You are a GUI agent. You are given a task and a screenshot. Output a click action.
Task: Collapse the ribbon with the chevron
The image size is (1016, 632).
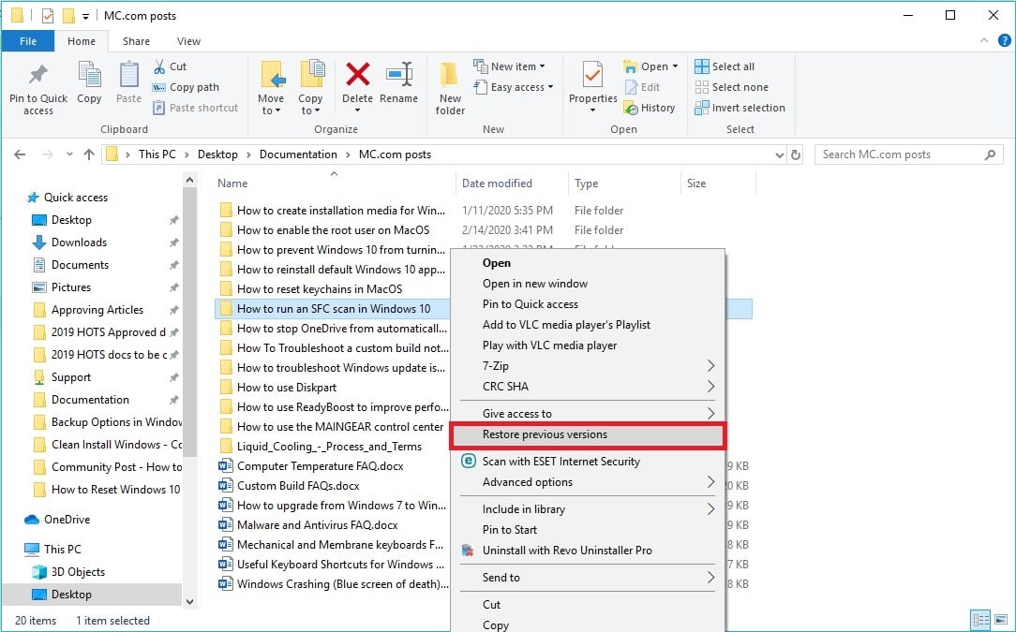click(x=984, y=40)
